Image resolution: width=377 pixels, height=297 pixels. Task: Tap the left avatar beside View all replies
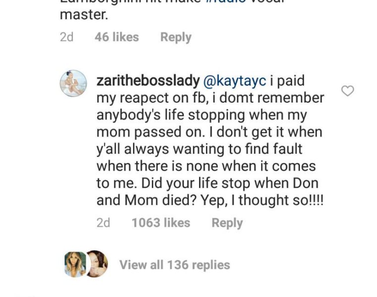click(74, 264)
